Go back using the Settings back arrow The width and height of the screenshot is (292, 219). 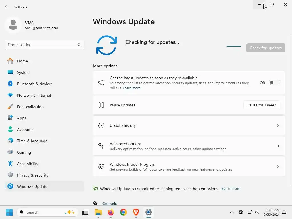7,7
